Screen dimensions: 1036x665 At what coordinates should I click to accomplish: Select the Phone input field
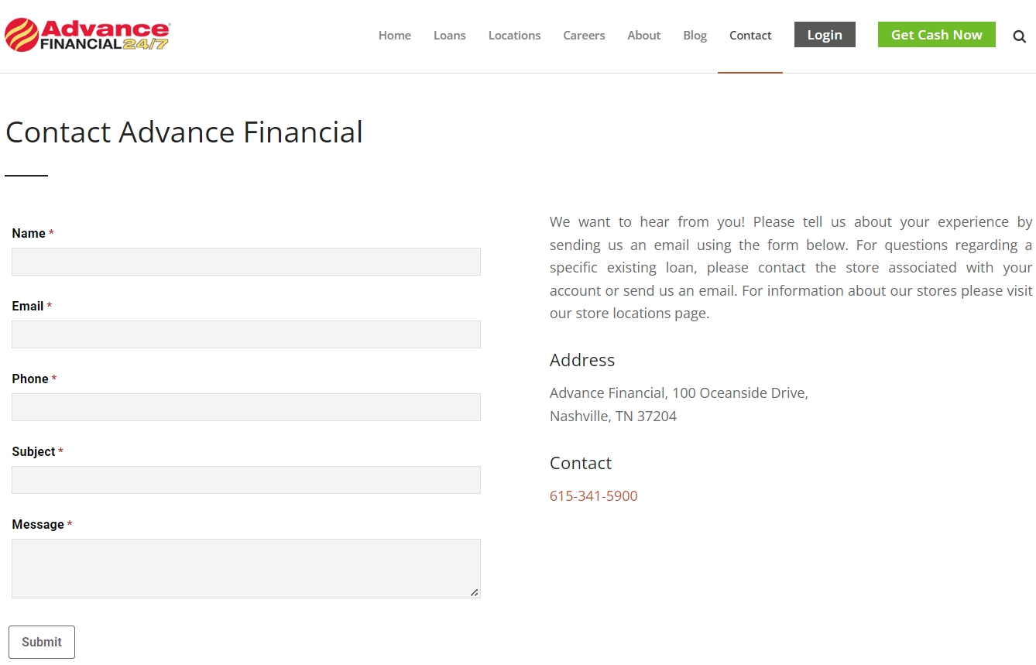coord(245,407)
